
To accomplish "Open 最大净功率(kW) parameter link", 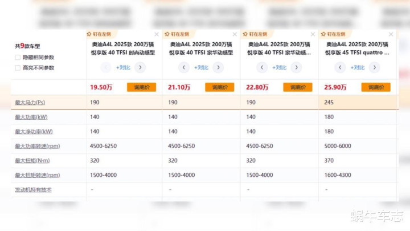I will click(x=34, y=132).
